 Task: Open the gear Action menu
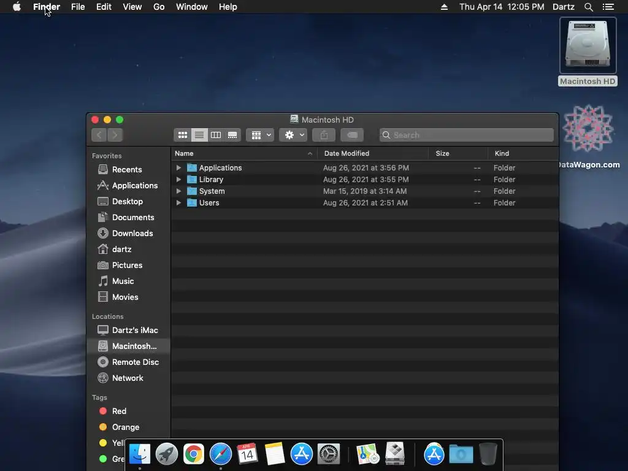(x=294, y=135)
